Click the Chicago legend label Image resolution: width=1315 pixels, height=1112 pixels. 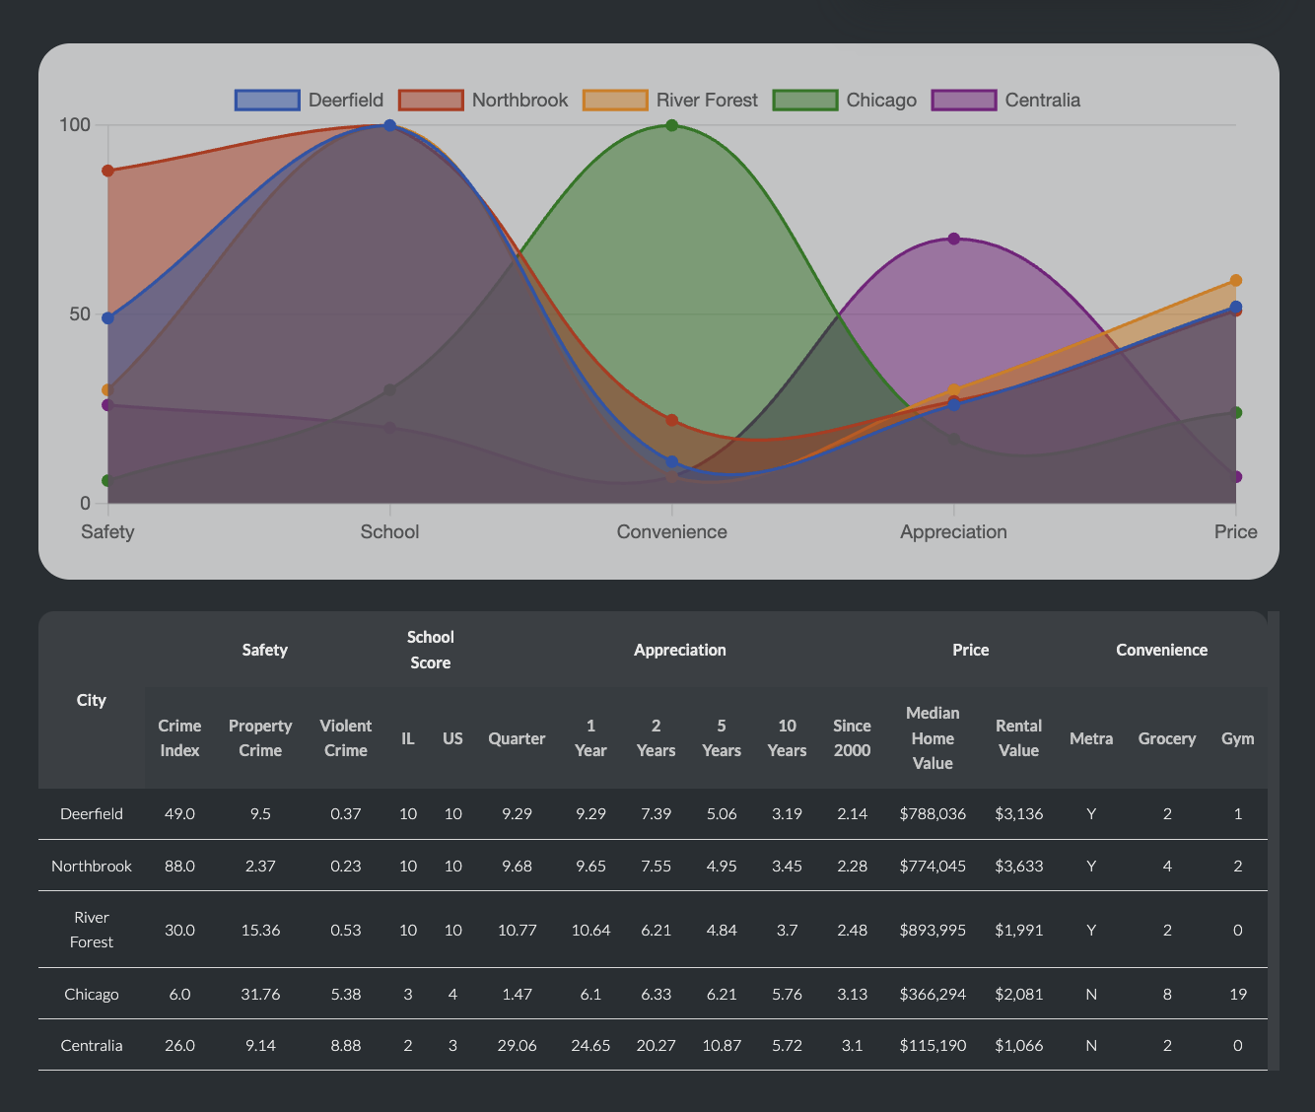tap(881, 100)
